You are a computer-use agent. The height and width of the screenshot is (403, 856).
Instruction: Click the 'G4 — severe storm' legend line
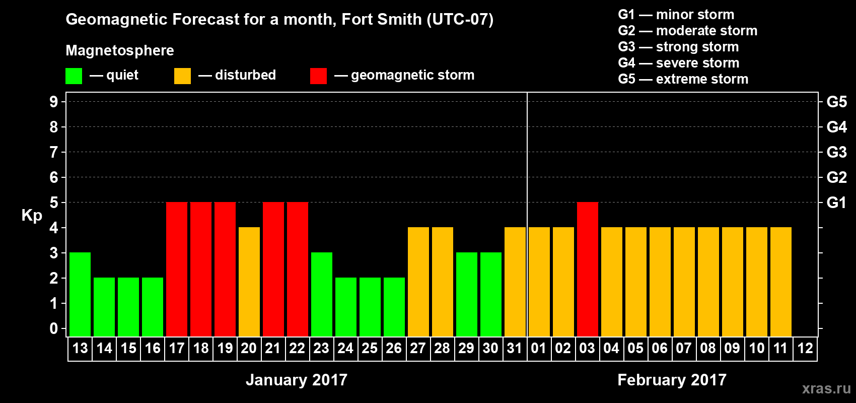679,63
